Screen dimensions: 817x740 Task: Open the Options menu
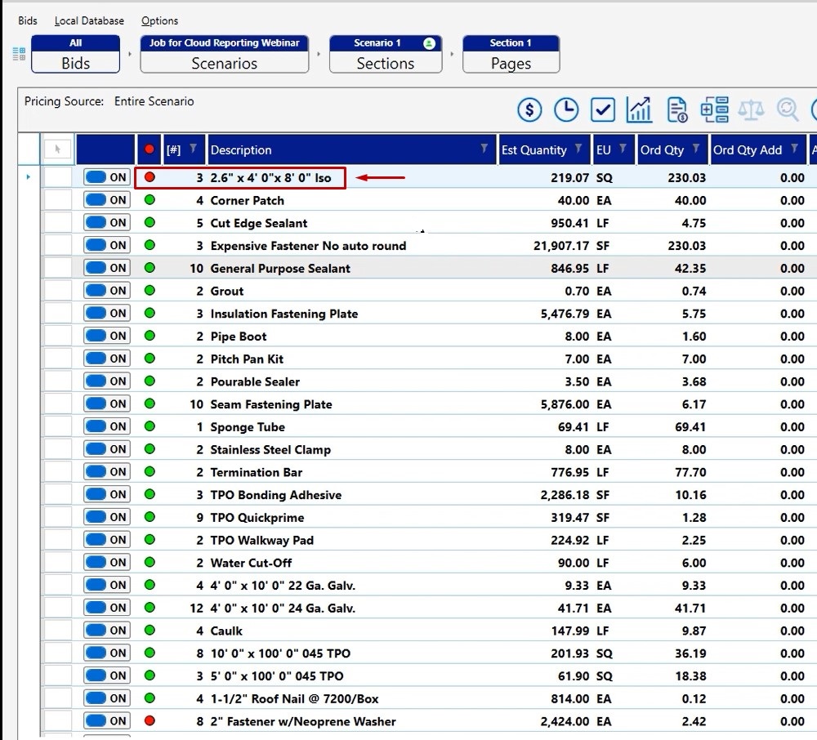(159, 20)
